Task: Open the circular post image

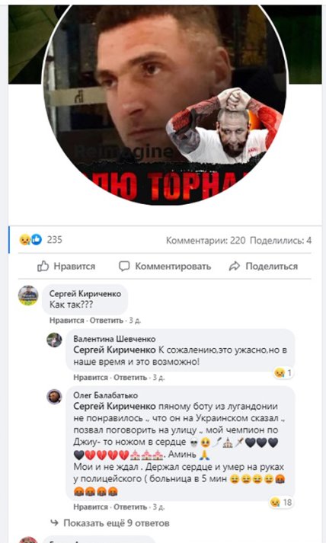Action: point(165,105)
